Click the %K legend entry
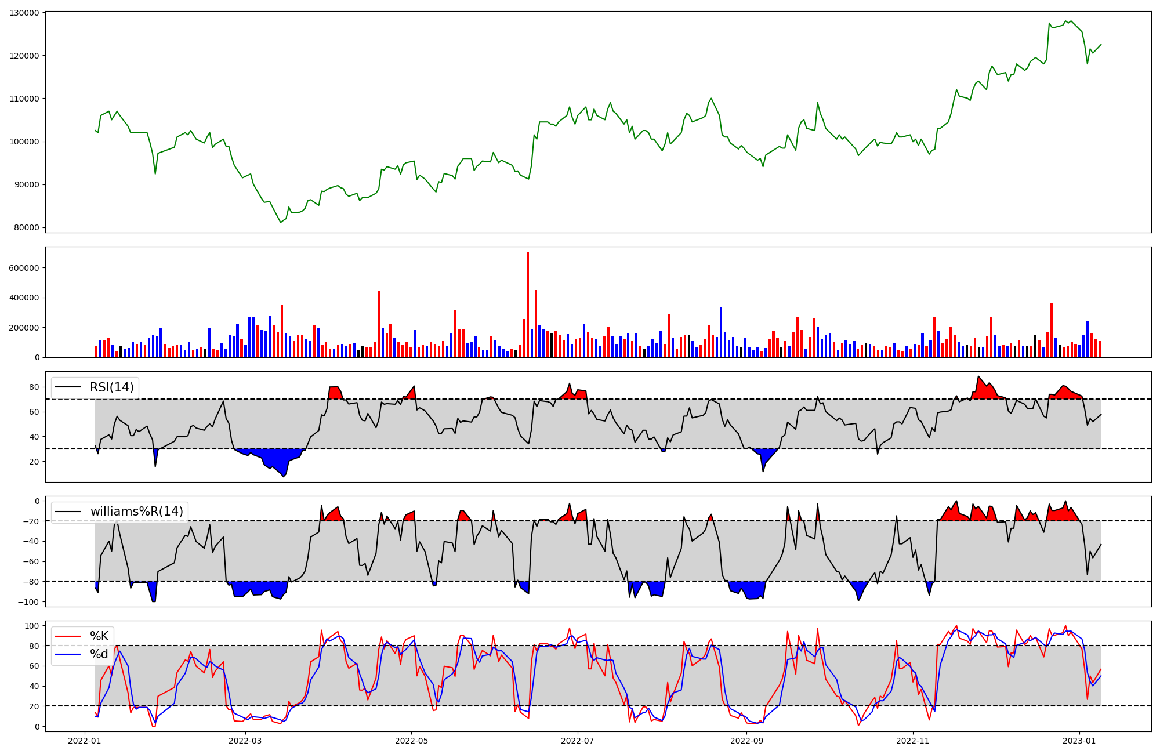The height and width of the screenshot is (754, 1160). point(99,636)
